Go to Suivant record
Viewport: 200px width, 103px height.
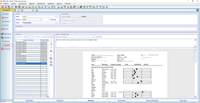click(5, 25)
